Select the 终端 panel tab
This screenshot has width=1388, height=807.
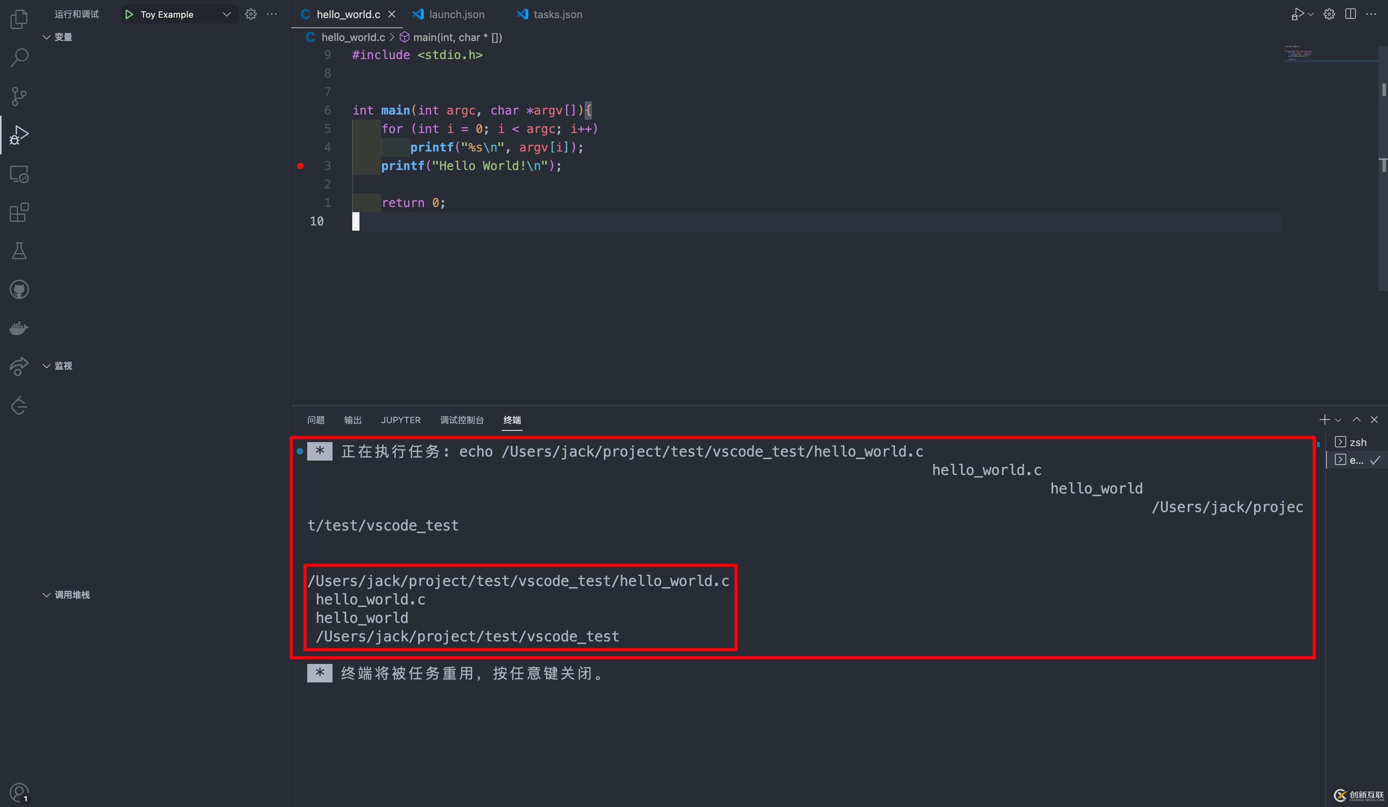(512, 420)
